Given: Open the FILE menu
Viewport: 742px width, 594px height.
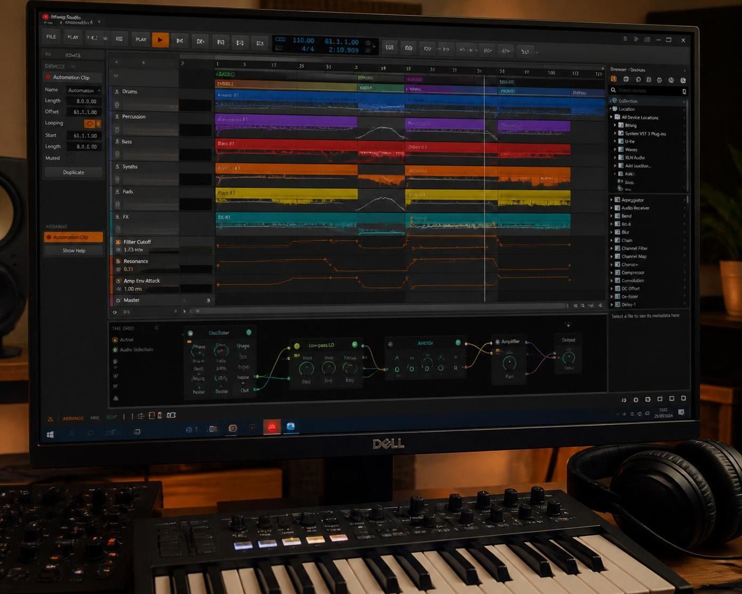Looking at the screenshot, I should coord(51,37).
